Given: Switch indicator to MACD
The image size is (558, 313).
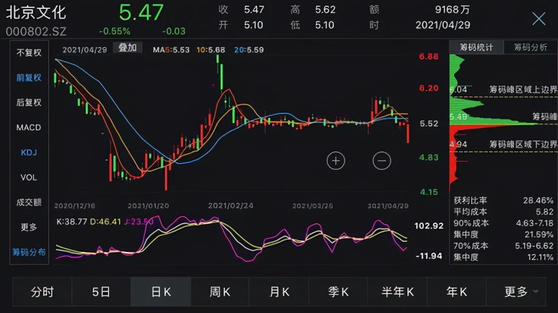Looking at the screenshot, I should click(29, 127).
